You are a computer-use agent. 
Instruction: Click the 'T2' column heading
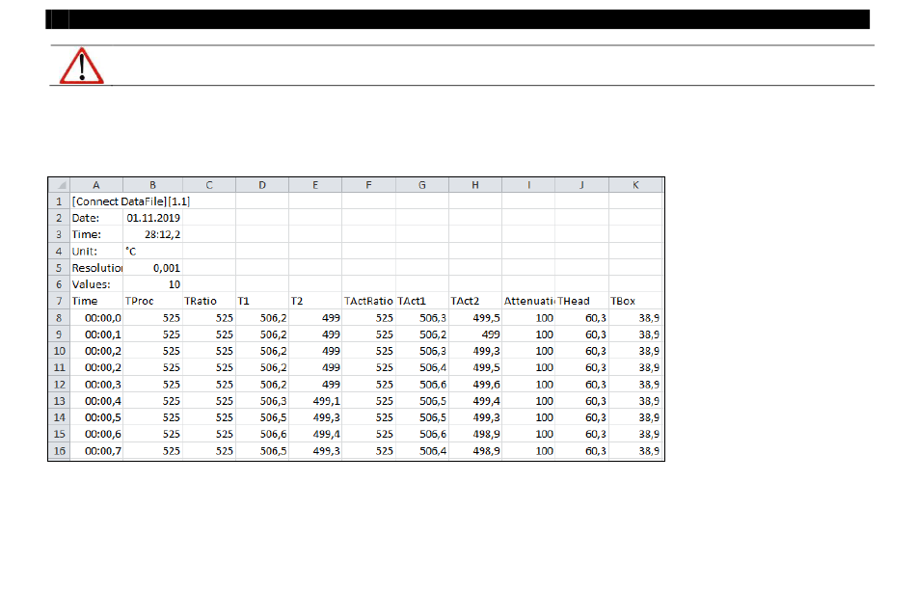[315, 302]
